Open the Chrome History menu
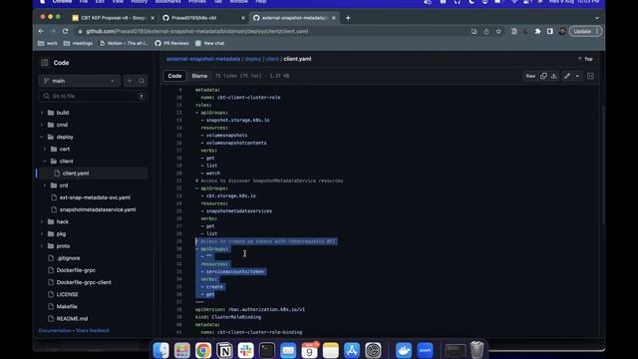The image size is (638, 359). click(140, 2)
